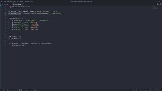The width and height of the screenshot is (162, 91).
Task: Click the unsaved dot on trans_table.py tab
Action: pos(23,4)
